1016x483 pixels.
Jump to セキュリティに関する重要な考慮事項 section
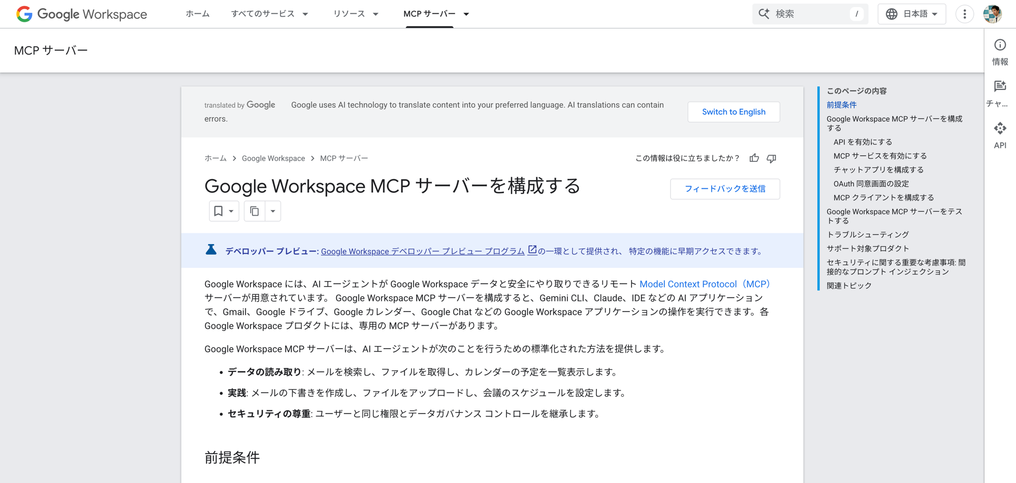point(896,267)
